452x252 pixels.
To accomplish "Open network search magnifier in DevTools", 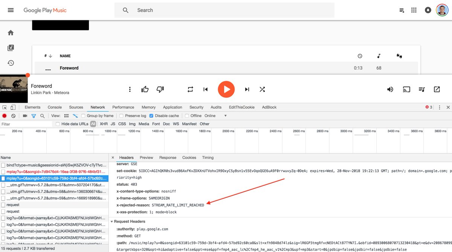I will [x=42, y=116].
